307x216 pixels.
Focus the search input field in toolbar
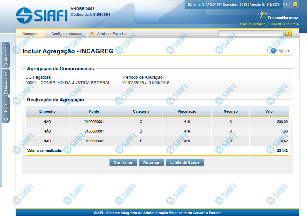pyautogui.click(x=251, y=33)
